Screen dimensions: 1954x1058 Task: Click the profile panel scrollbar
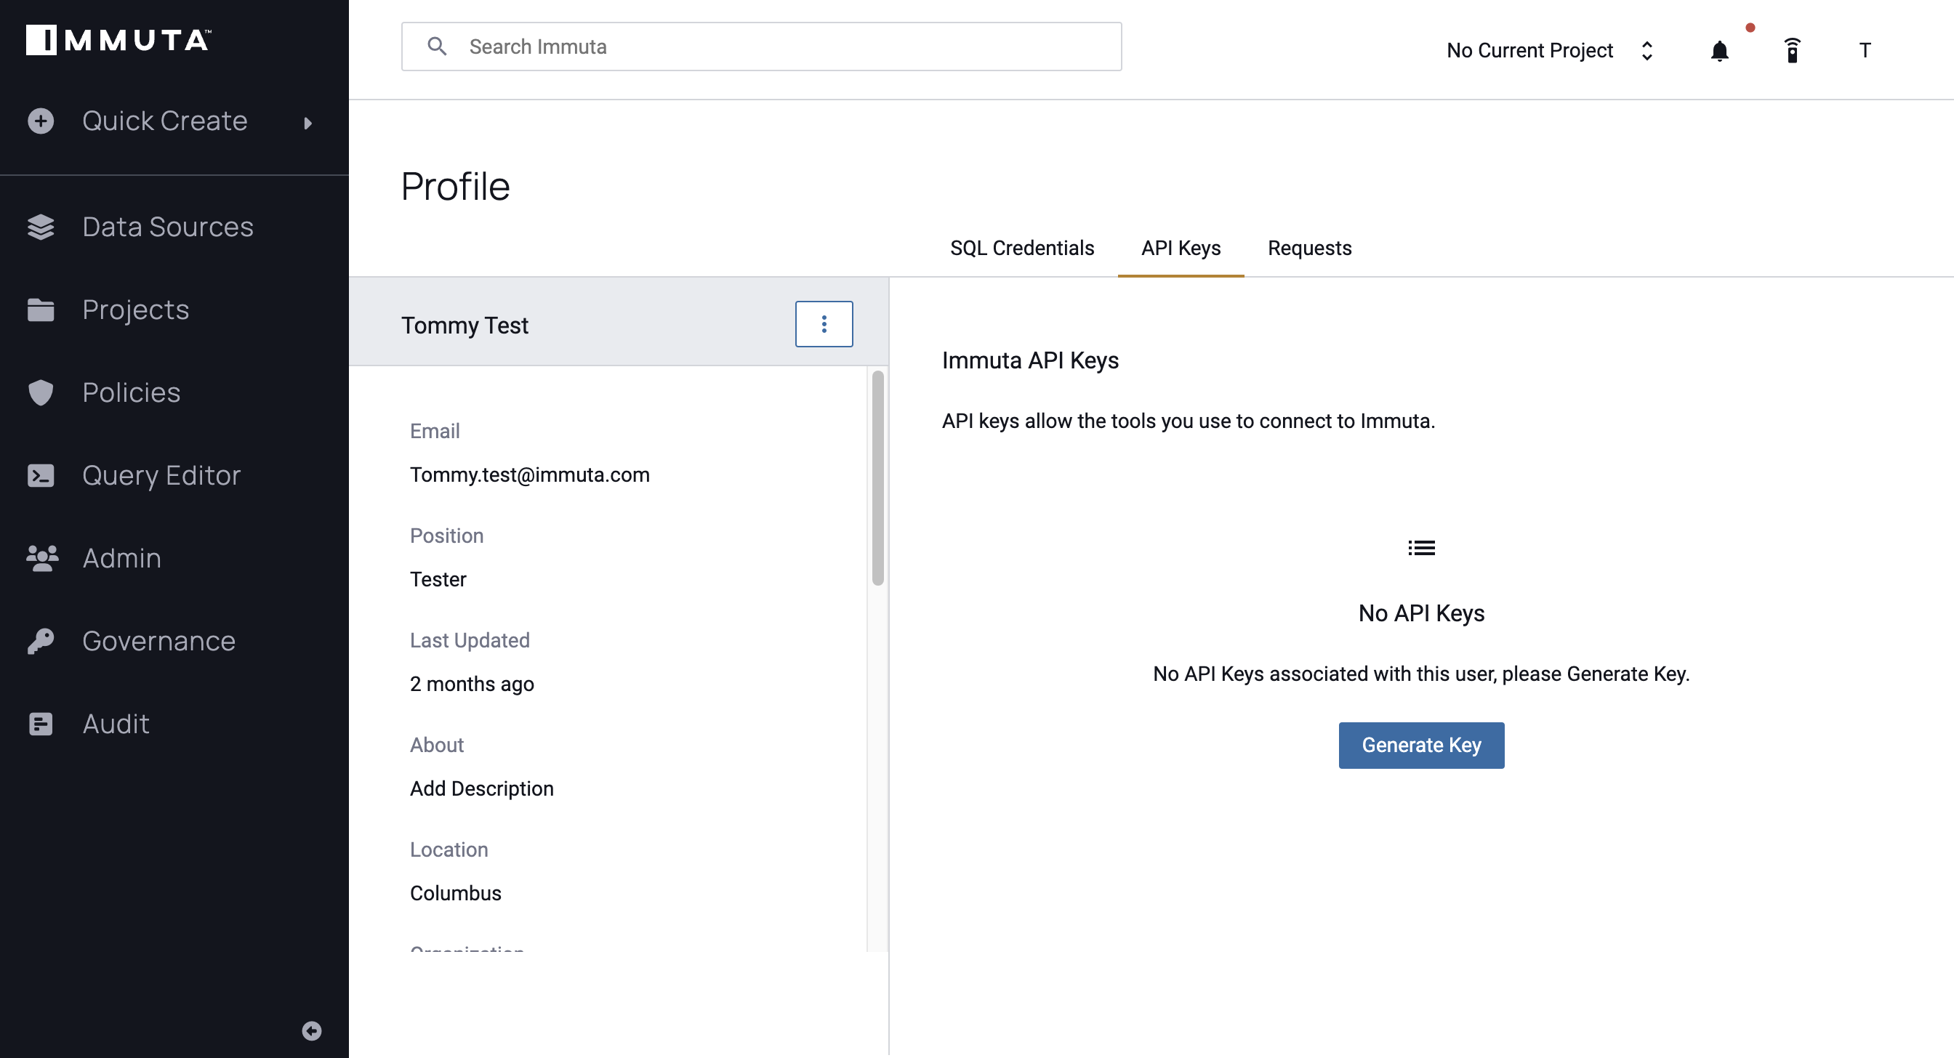point(877,478)
